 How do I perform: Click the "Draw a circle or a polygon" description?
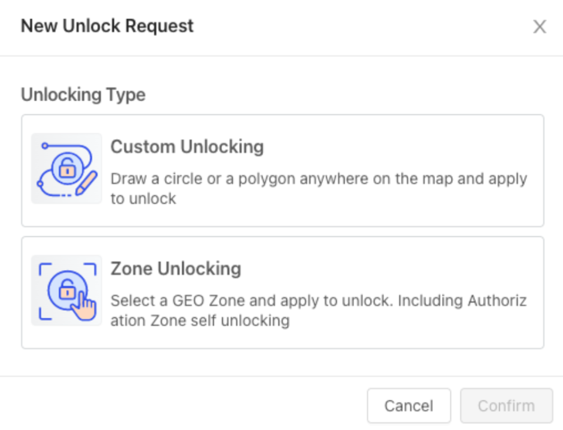coord(319,179)
